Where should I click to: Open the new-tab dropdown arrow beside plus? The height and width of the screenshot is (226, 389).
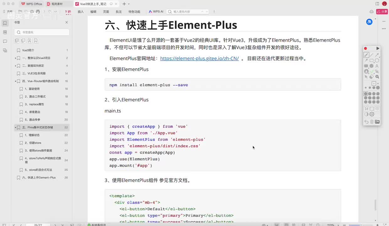129,4
